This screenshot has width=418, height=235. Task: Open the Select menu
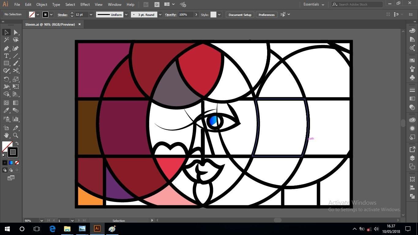coord(70,5)
